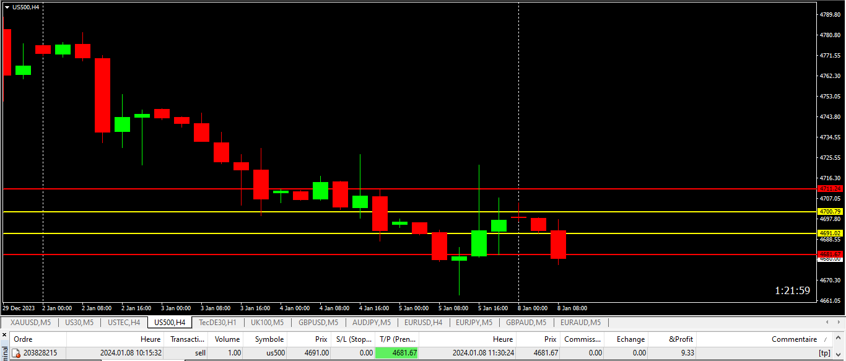Click the 4691.02 yellow price label
846x361 pixels.
coord(830,233)
